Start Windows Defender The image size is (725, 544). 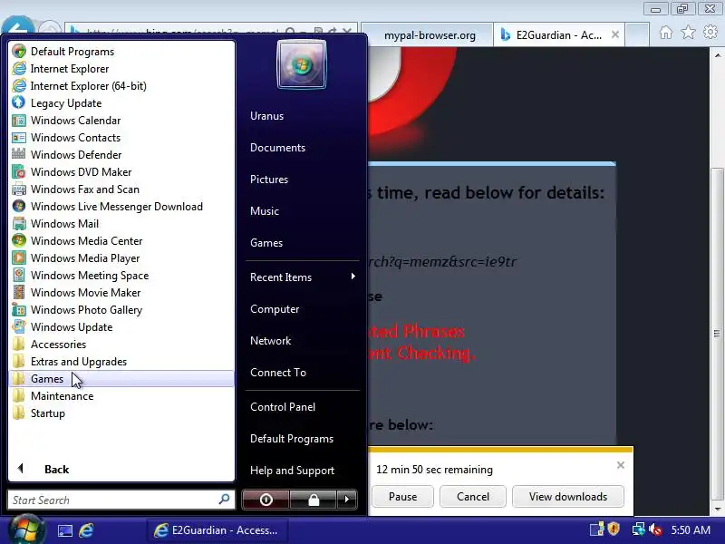click(121, 154)
